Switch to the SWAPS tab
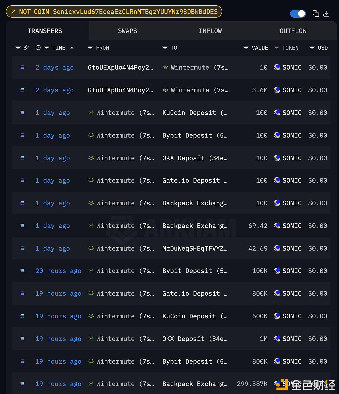339x394 pixels. [x=127, y=31]
